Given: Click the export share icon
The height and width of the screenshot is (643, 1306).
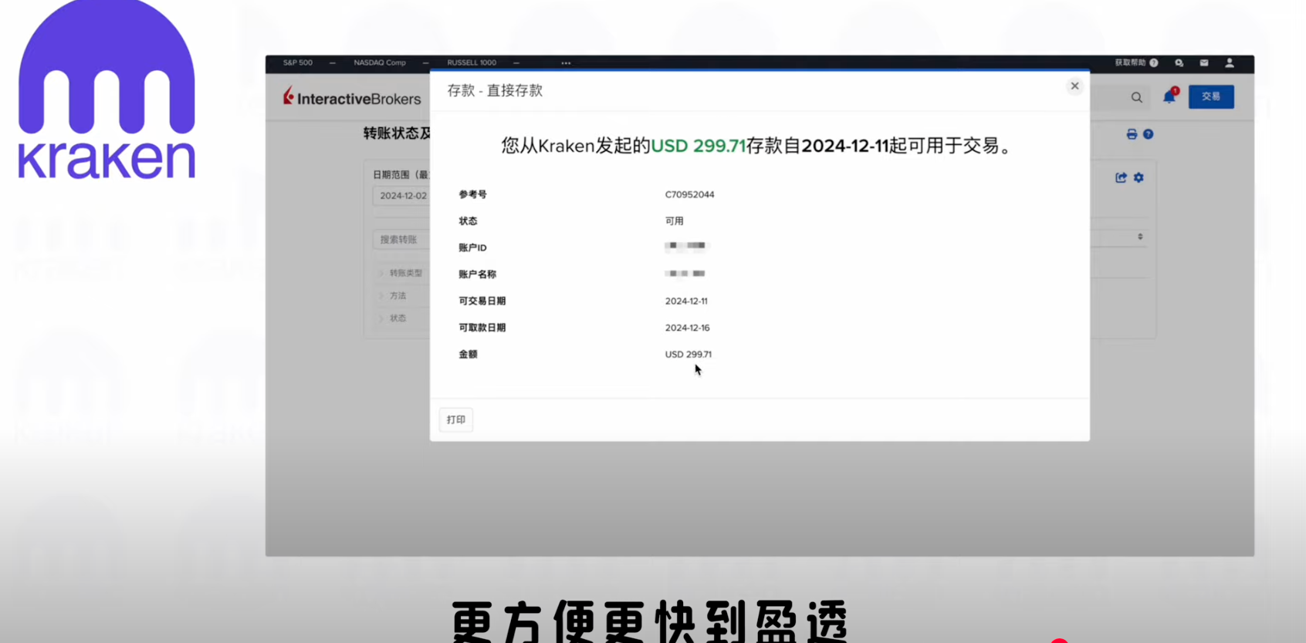Looking at the screenshot, I should (1121, 177).
